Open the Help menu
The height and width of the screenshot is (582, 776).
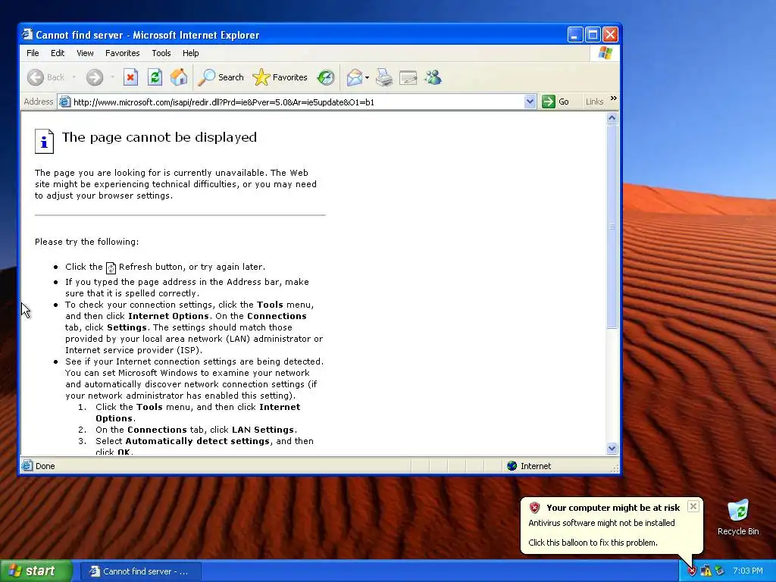pyautogui.click(x=190, y=53)
